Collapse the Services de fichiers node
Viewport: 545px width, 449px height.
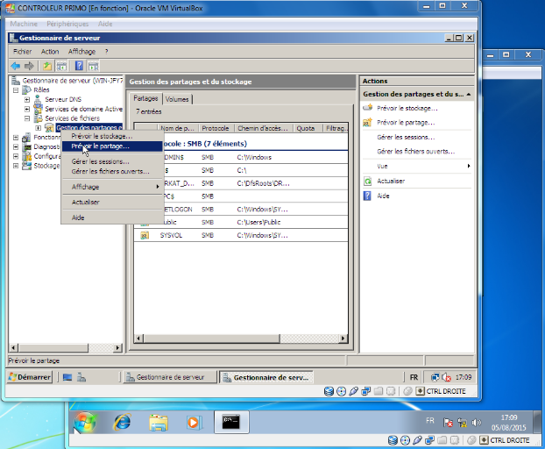(27, 118)
